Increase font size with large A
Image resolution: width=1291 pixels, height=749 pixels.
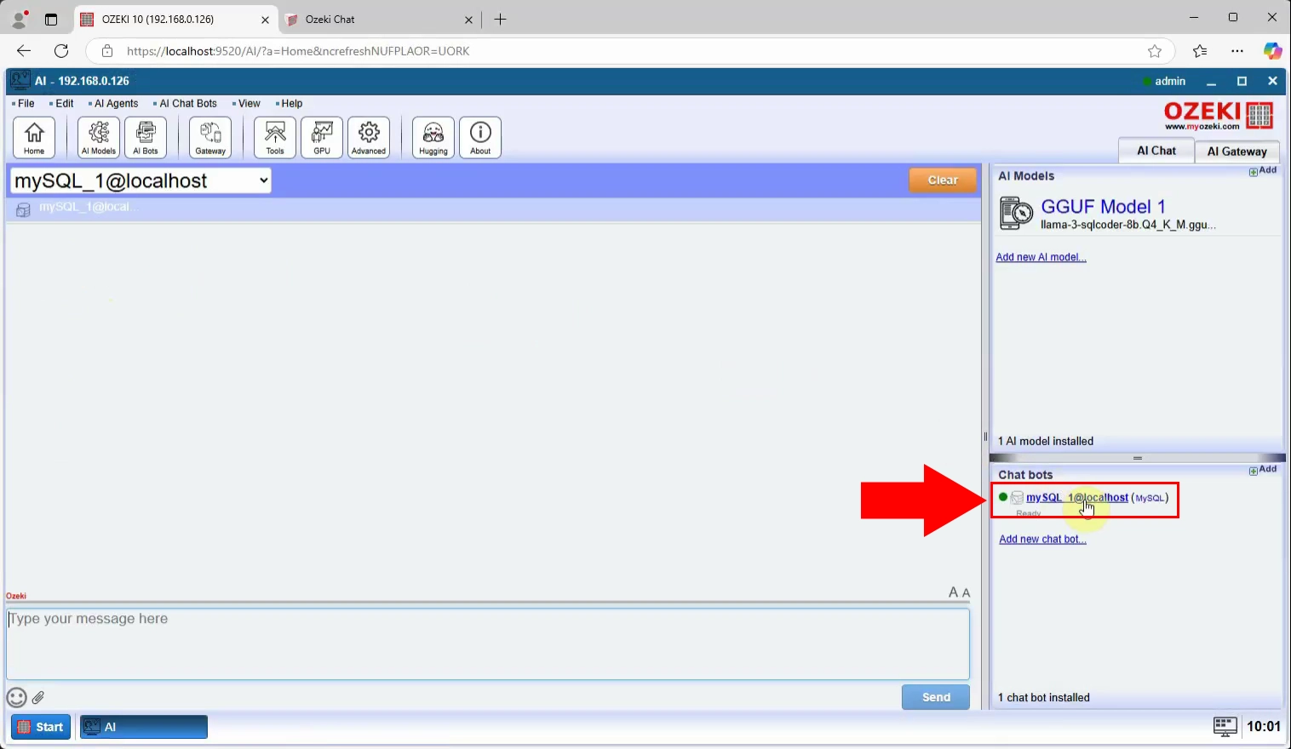954,592
